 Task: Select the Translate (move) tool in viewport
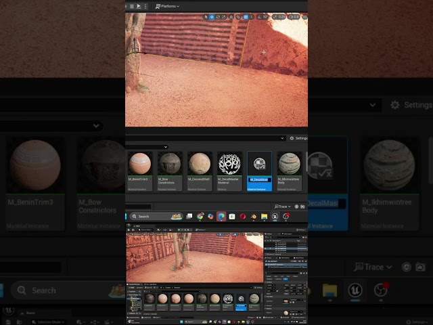(212, 17)
